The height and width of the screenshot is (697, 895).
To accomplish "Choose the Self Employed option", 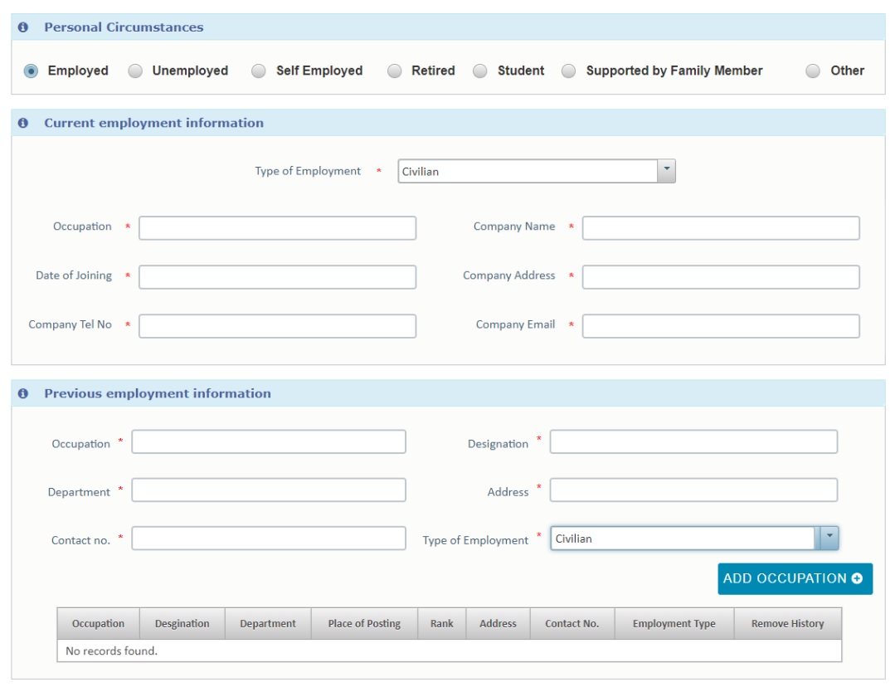I will click(x=259, y=71).
